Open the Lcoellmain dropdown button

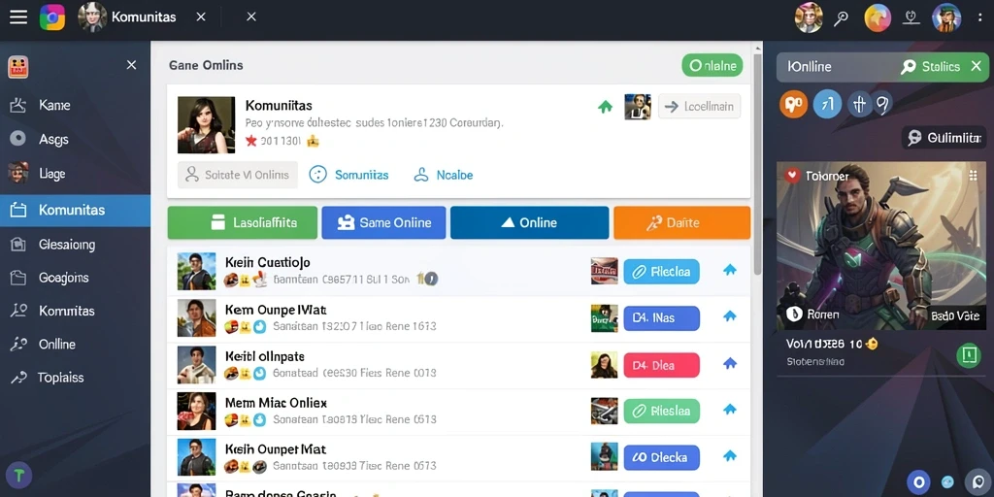tap(699, 107)
